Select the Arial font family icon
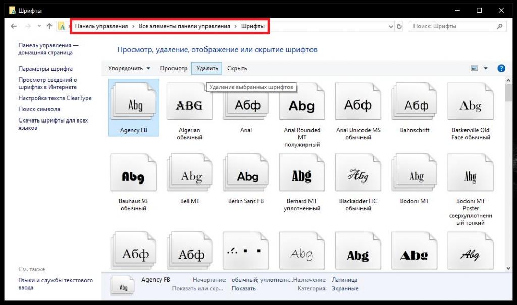517x305 pixels. pyautogui.click(x=246, y=101)
